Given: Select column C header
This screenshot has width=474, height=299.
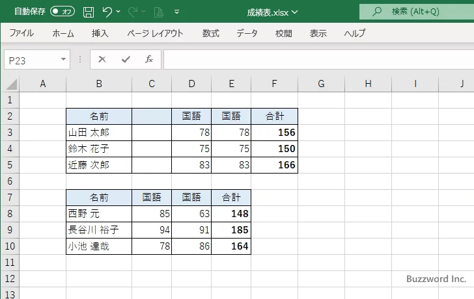Looking at the screenshot, I should [152, 84].
